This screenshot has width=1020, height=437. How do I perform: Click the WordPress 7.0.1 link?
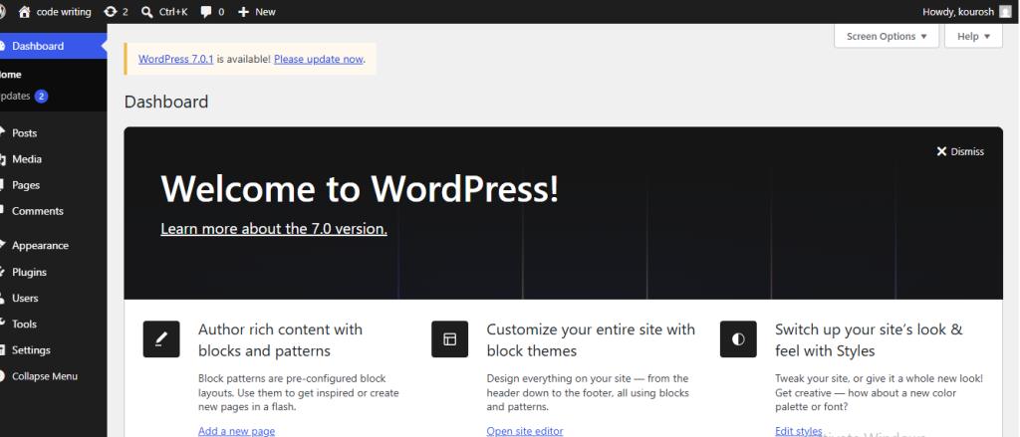(x=175, y=59)
